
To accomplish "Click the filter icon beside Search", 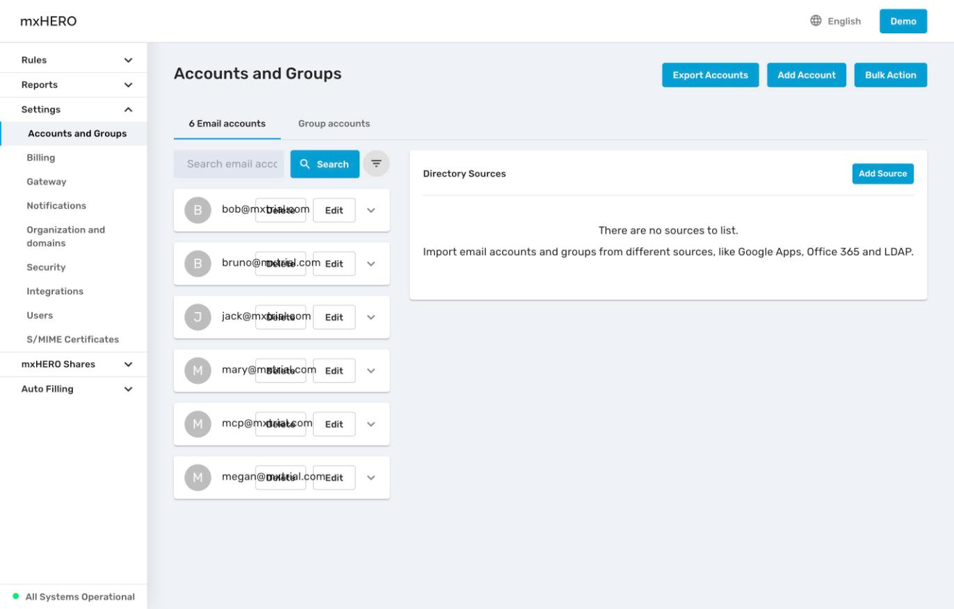I will (376, 163).
